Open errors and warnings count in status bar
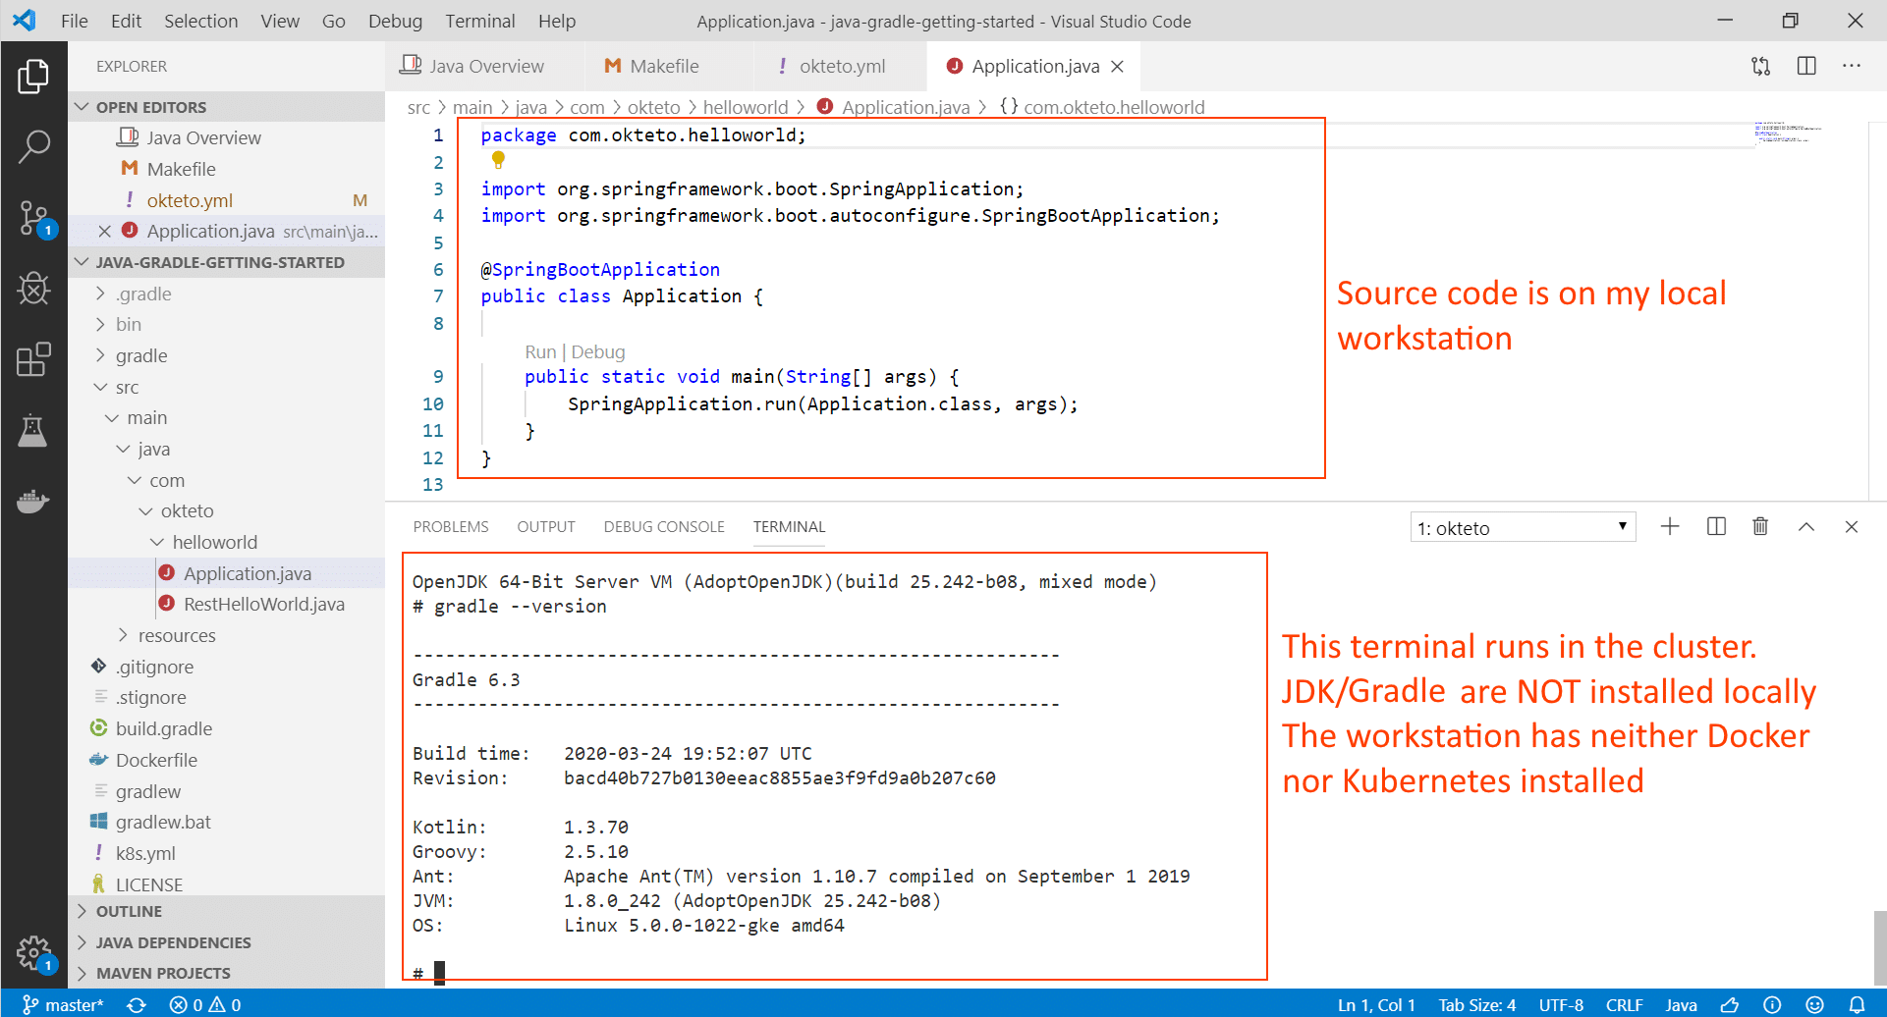Screen dimensions: 1887x1017 [205, 1004]
